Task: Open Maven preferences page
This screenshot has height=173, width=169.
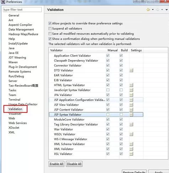Action: pyautogui.click(x=13, y=62)
